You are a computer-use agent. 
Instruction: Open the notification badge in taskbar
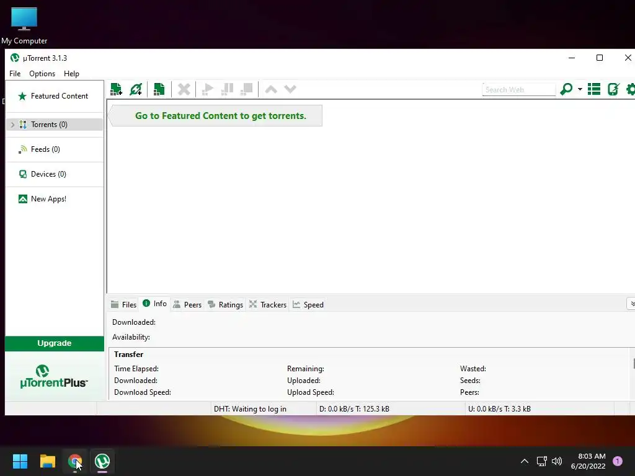tap(618, 461)
